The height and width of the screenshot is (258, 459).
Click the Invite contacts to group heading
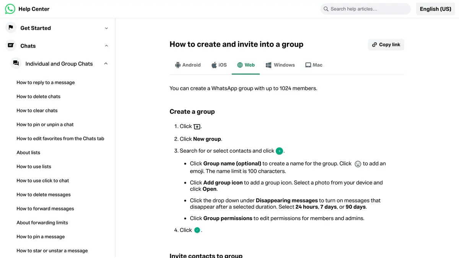206,255
